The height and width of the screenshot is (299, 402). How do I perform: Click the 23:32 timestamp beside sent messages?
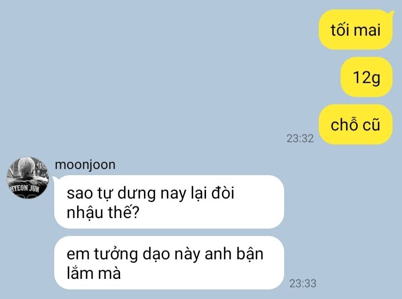tap(300, 138)
